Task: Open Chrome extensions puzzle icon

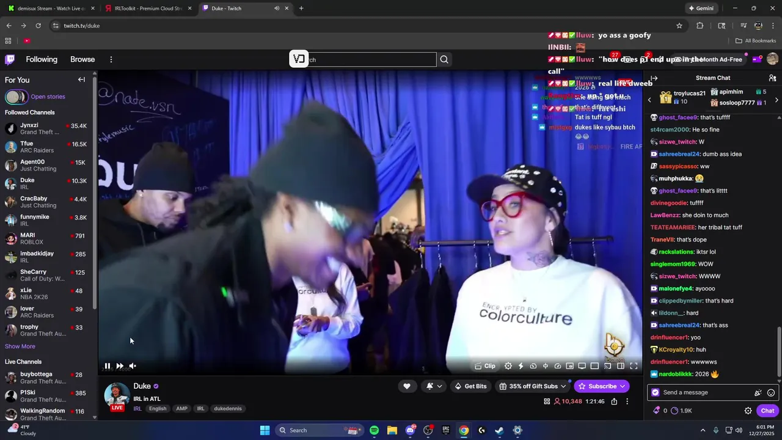Action: (700, 26)
